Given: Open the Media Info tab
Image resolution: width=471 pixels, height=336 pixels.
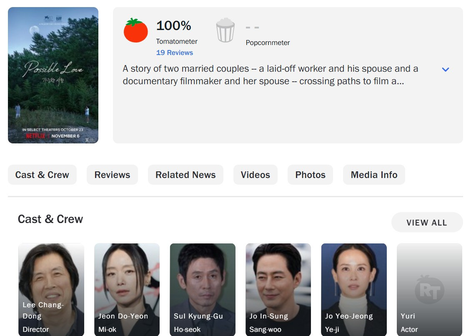Looking at the screenshot, I should coord(374,175).
